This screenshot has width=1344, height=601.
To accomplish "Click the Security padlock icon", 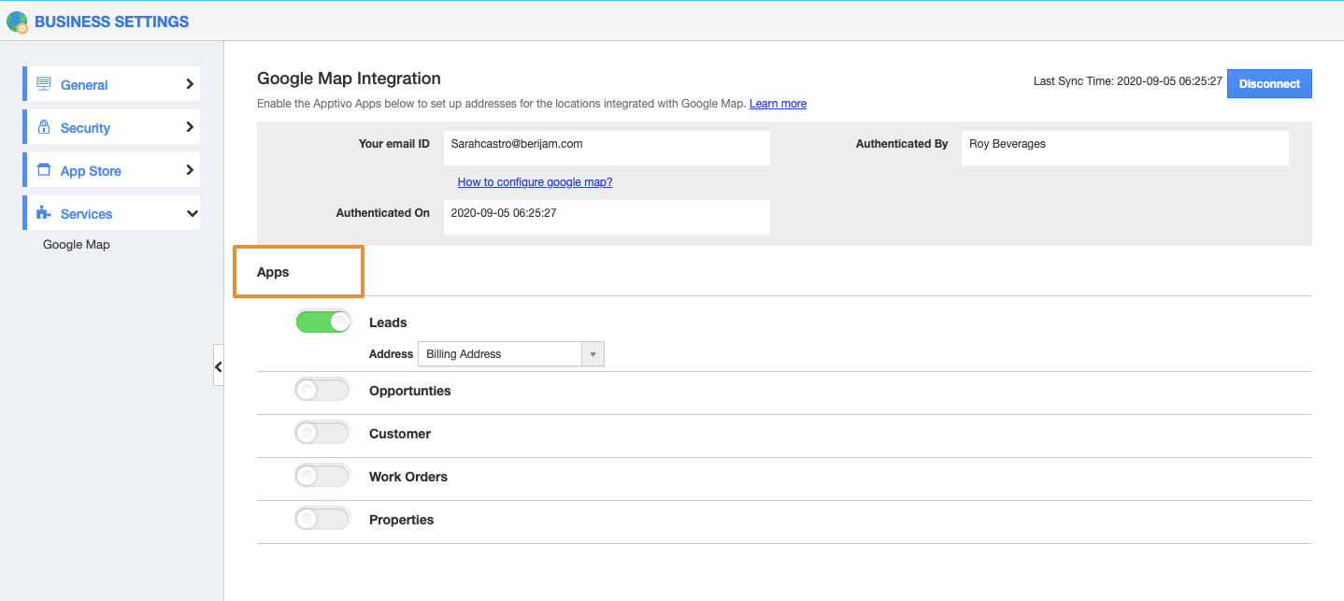I will tap(44, 127).
